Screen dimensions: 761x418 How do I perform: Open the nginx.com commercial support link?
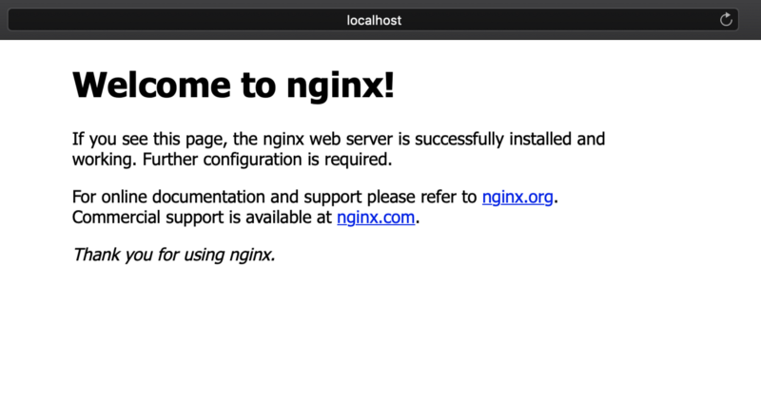[376, 218]
